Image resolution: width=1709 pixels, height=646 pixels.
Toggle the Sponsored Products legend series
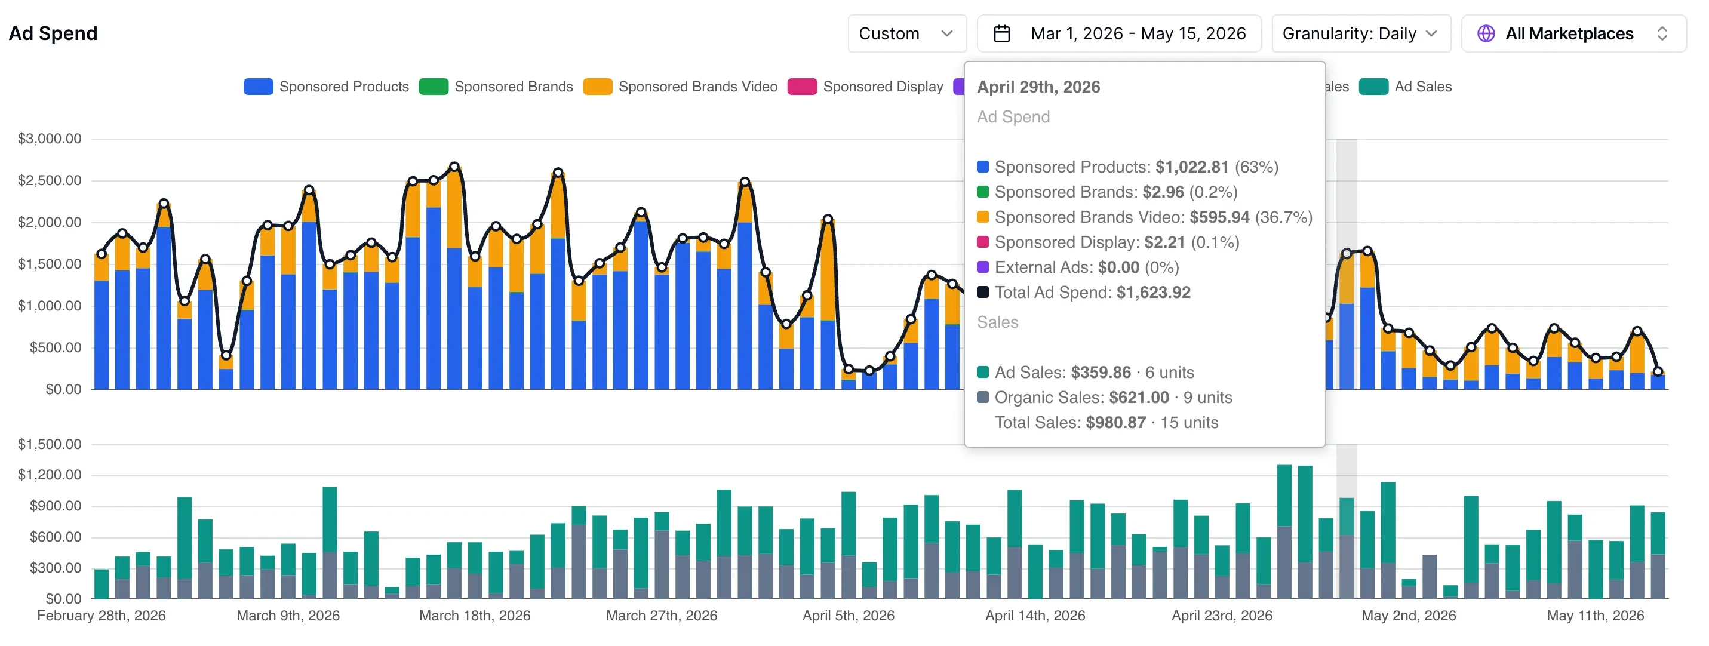click(326, 87)
